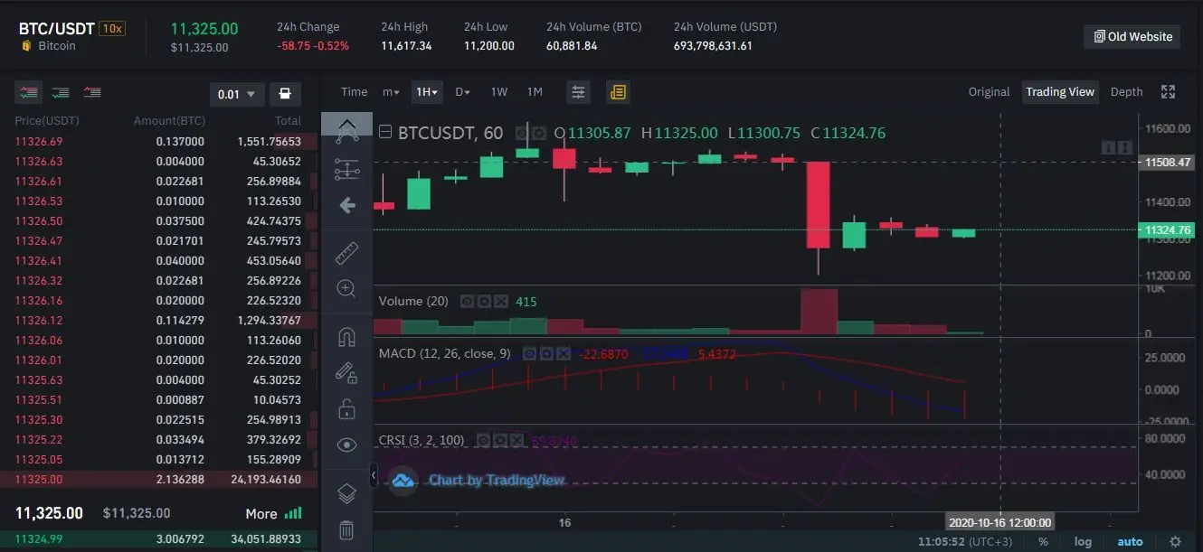The height and width of the screenshot is (552, 1203).
Task: Expand the minutes interval dropdown
Action: point(391,91)
